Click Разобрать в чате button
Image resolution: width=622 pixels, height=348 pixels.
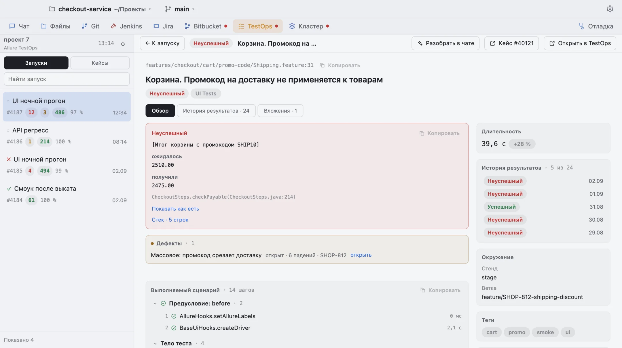click(x=445, y=43)
